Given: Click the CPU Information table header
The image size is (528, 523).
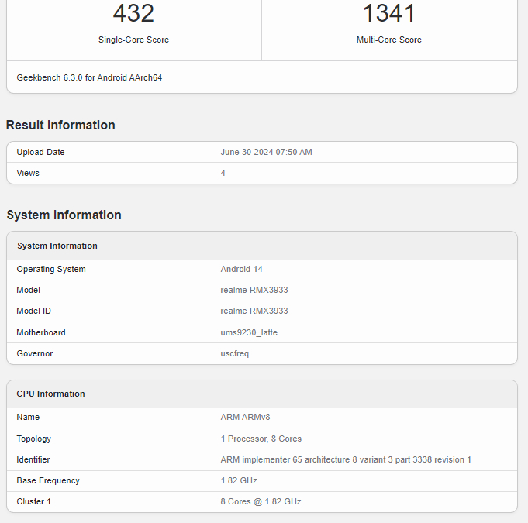Looking at the screenshot, I should click(51, 394).
